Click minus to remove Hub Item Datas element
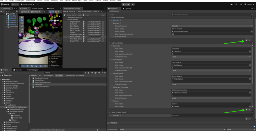 249,110
